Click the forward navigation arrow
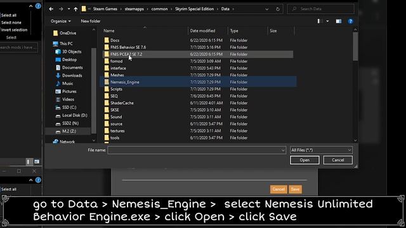406x228 pixels. (61, 9)
